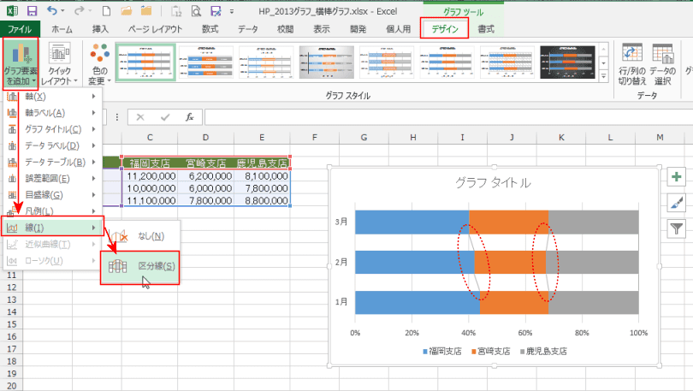The image size is (693, 391).
Task: Click 行/列の切り替え icon
Action: tap(632, 52)
